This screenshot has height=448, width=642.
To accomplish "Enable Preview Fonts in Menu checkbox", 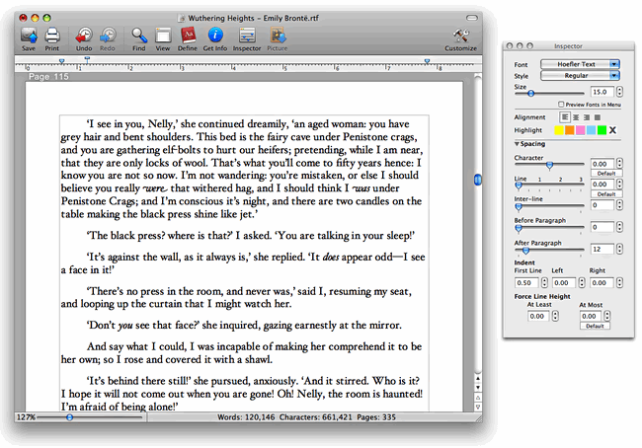I will (x=561, y=105).
